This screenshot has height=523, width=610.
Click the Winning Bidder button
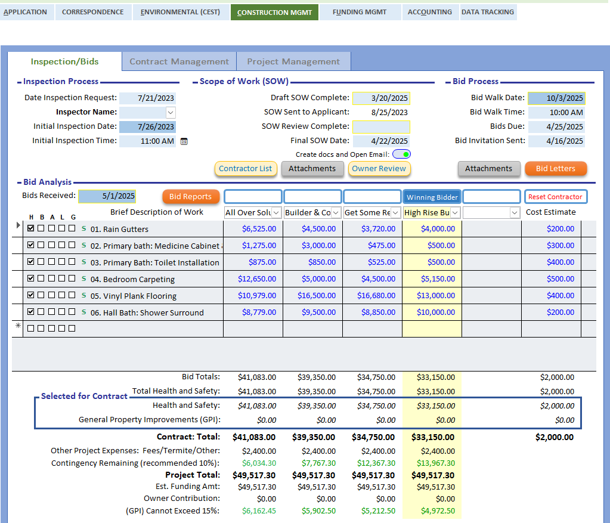coord(432,197)
